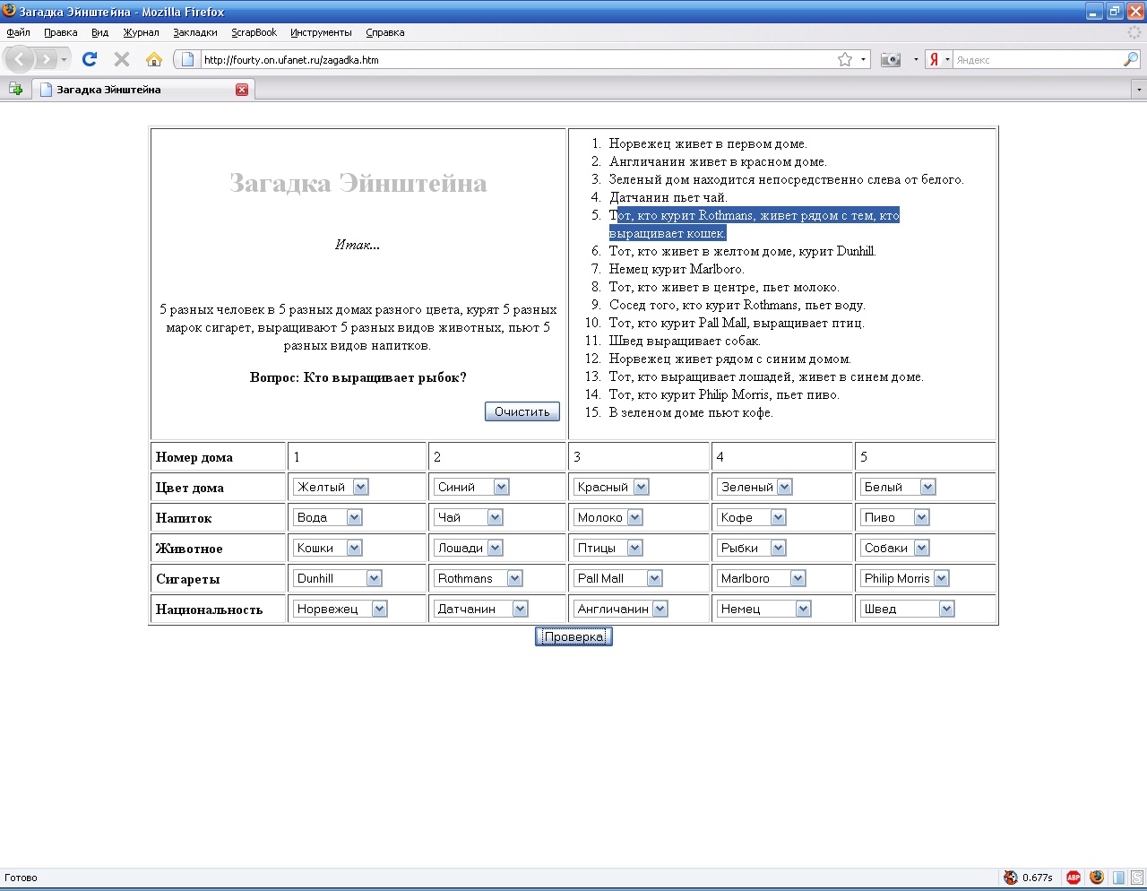The image size is (1147, 891).
Task: Click the bookmark star in address bar
Action: tap(844, 59)
